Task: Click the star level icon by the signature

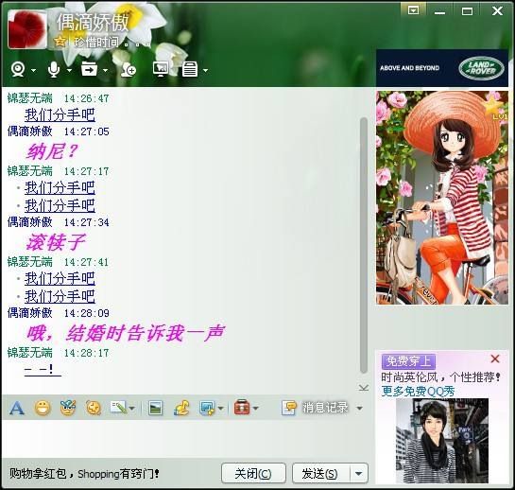Action: point(60,42)
